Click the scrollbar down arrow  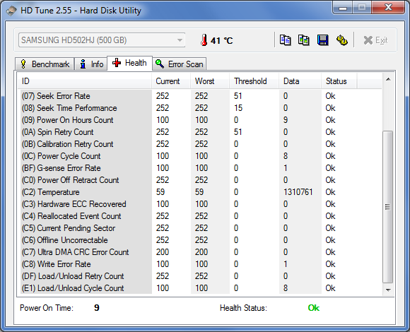coord(388,290)
